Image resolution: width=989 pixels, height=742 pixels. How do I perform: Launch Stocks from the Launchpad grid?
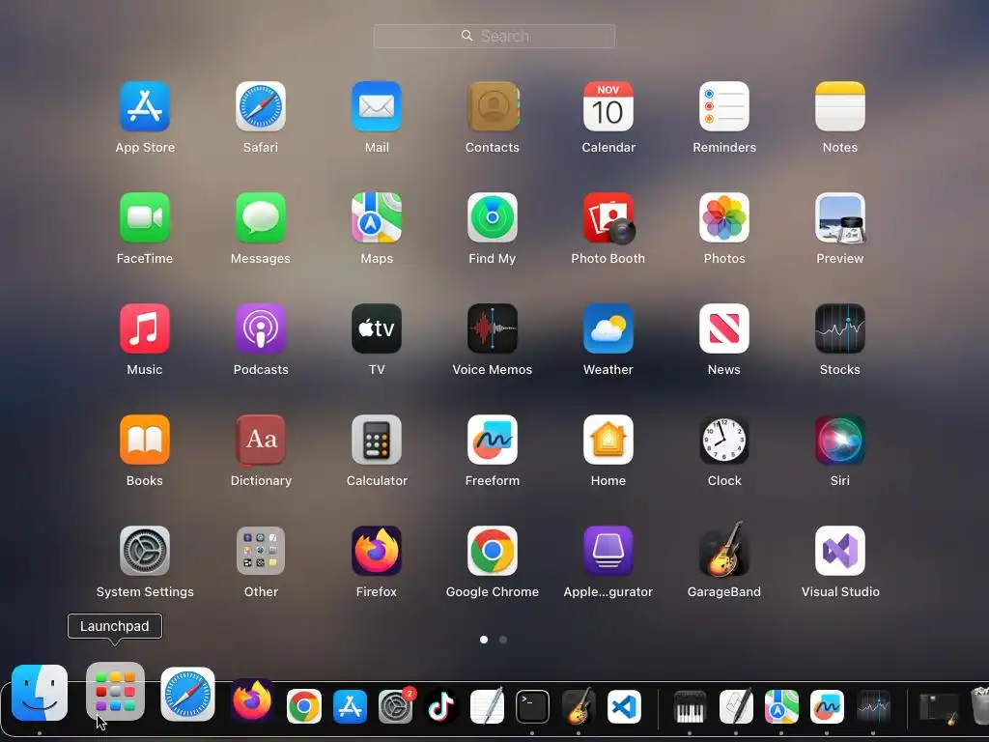tap(840, 328)
